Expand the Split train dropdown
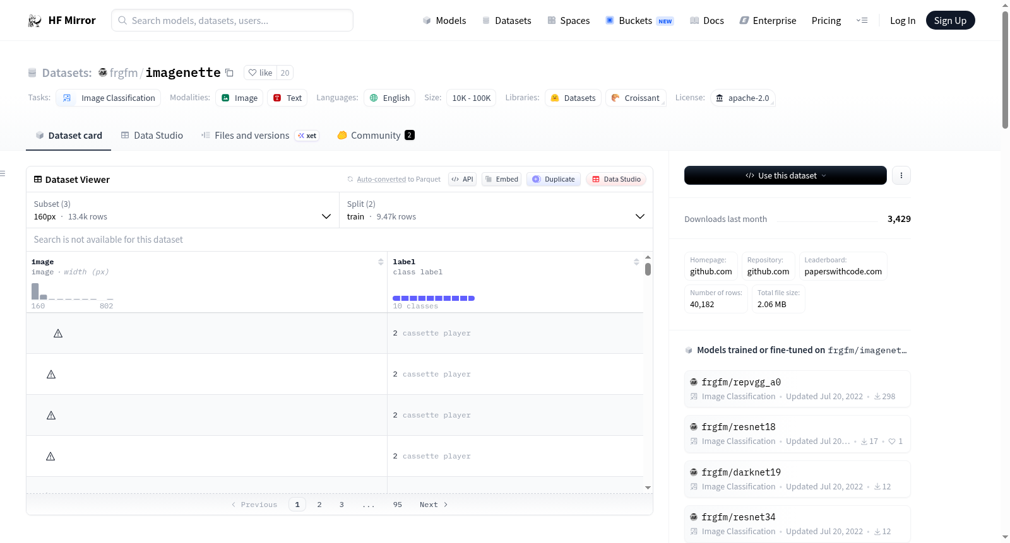 coord(496,210)
